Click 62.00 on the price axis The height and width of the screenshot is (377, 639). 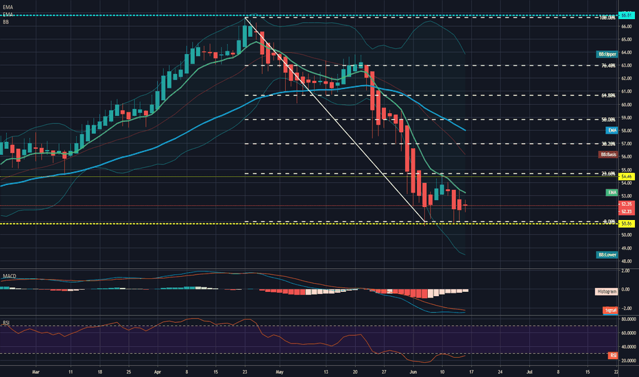click(627, 79)
